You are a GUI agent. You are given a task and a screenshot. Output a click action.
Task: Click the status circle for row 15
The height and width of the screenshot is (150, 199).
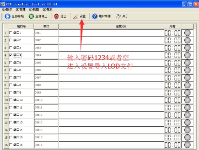pos(187,137)
